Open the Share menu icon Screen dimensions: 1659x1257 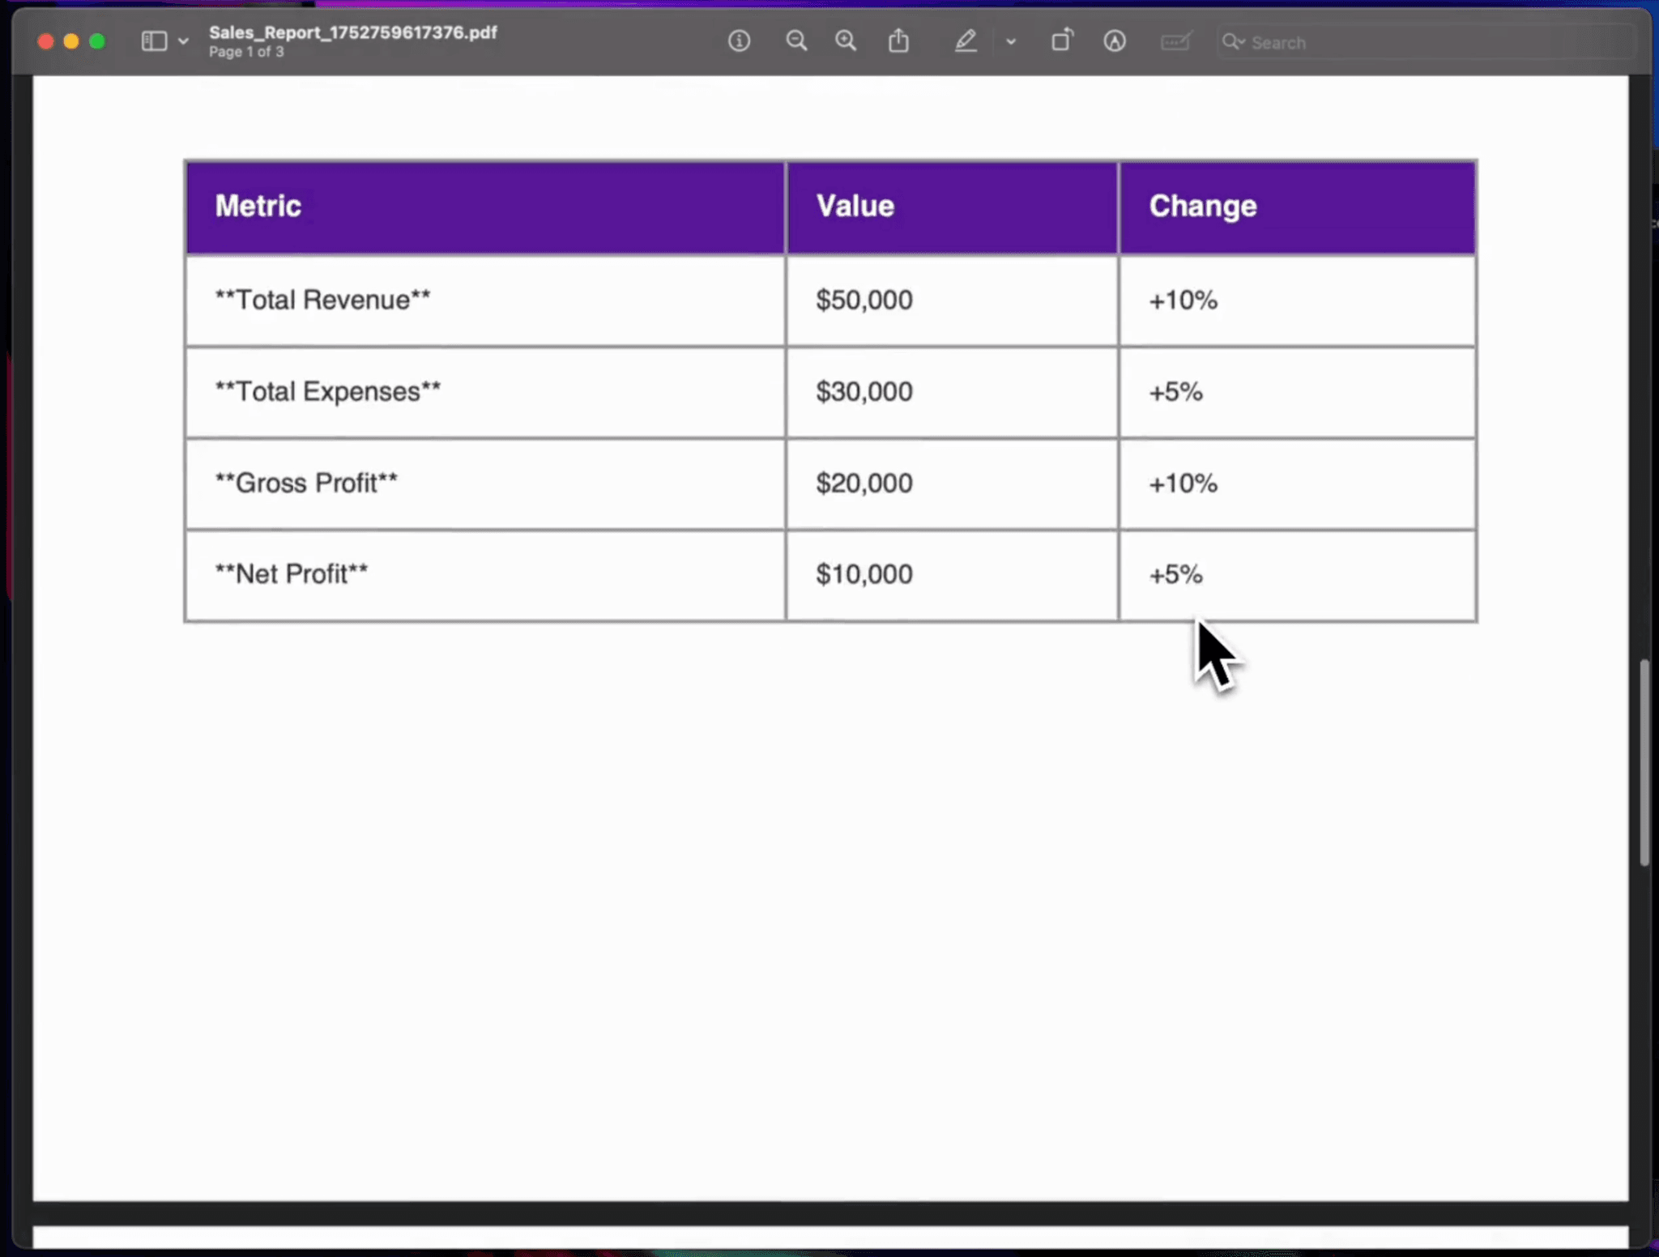[x=898, y=41]
